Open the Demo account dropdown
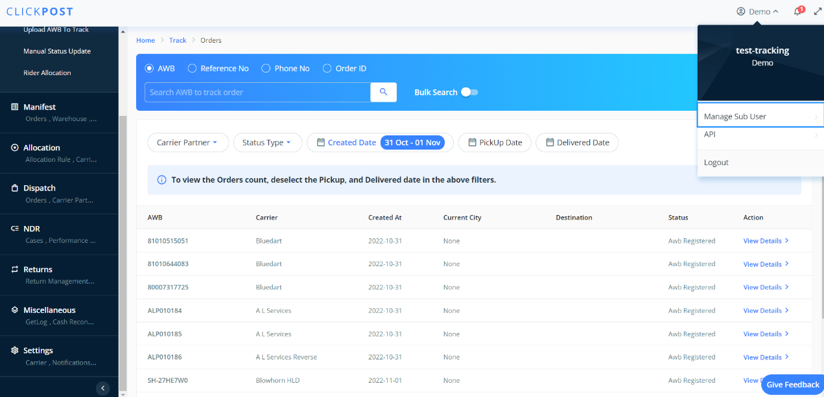Screen dimensions: 824x397 point(758,12)
